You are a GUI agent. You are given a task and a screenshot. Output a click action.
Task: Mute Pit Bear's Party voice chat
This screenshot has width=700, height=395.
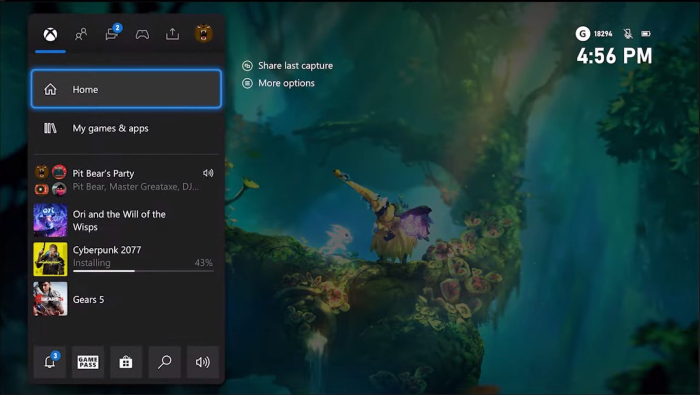click(209, 172)
